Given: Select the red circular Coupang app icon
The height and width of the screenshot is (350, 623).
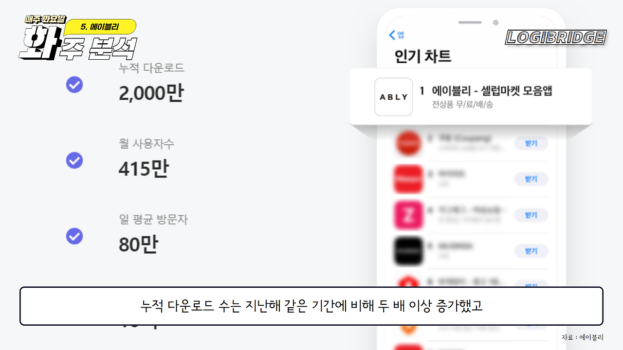Looking at the screenshot, I should click(x=409, y=143).
